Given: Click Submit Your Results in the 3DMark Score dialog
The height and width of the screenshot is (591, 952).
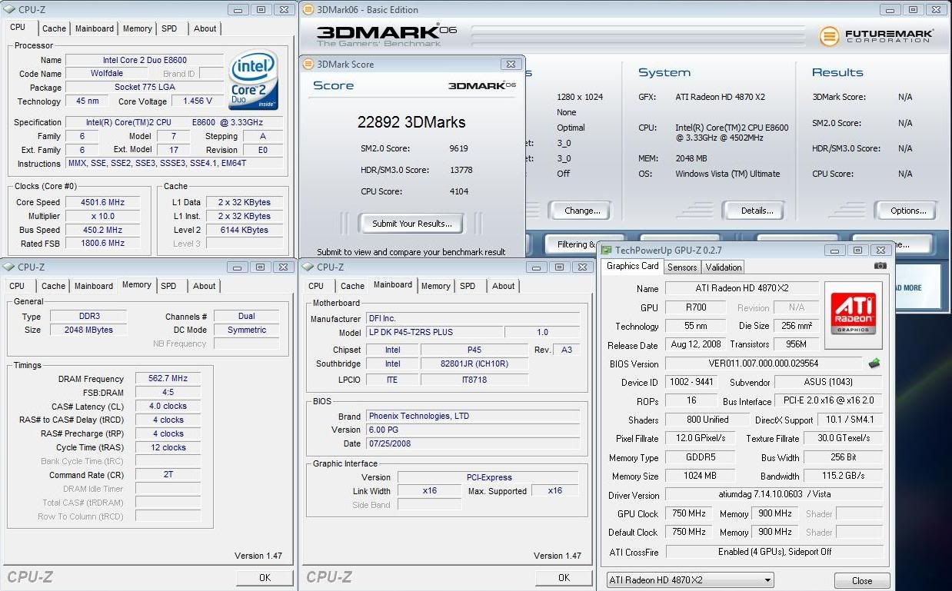Looking at the screenshot, I should coord(412,224).
